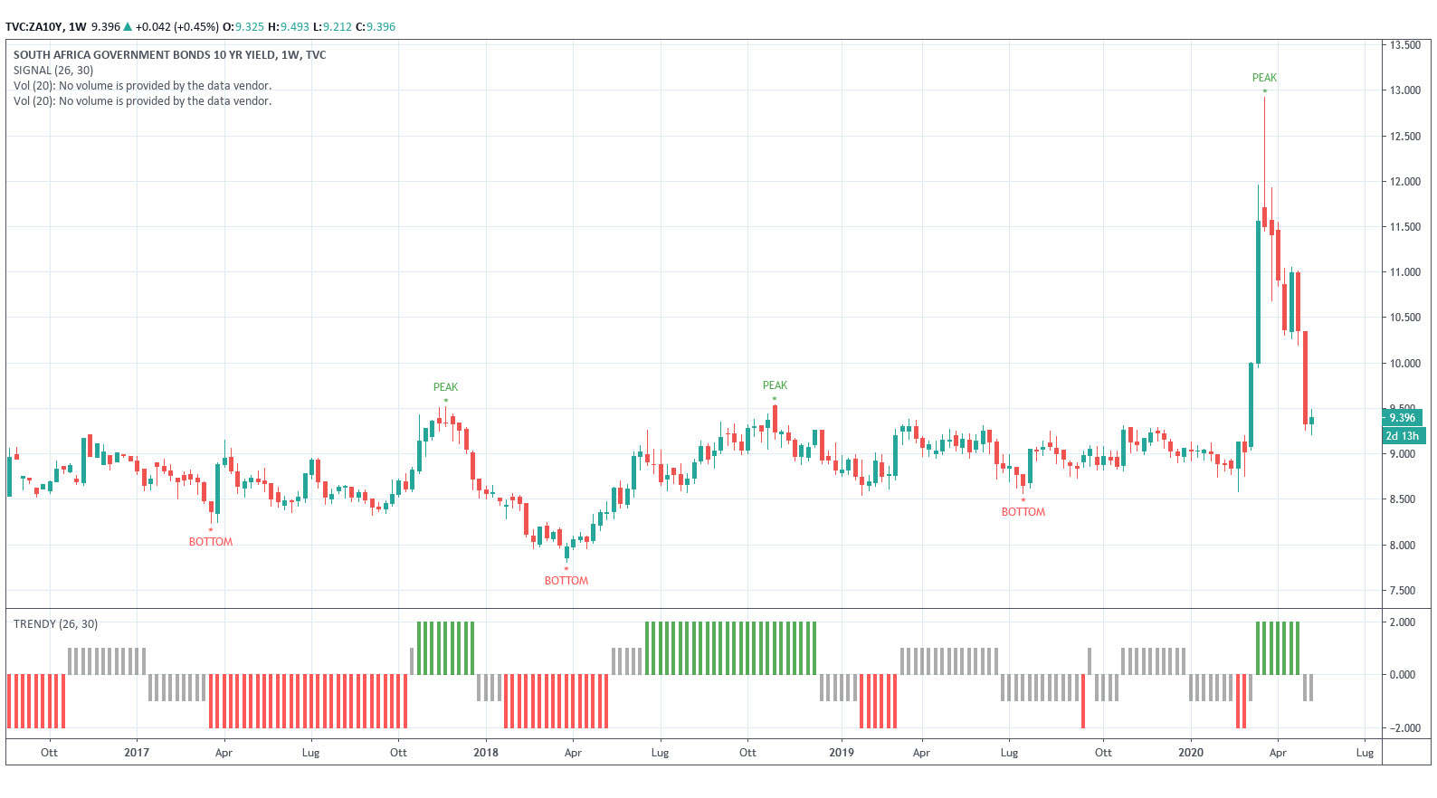Image resolution: width=1437 pixels, height=798 pixels.
Task: Click the BOTTOM star marker under the 2018 low
Action: pyautogui.click(x=566, y=569)
